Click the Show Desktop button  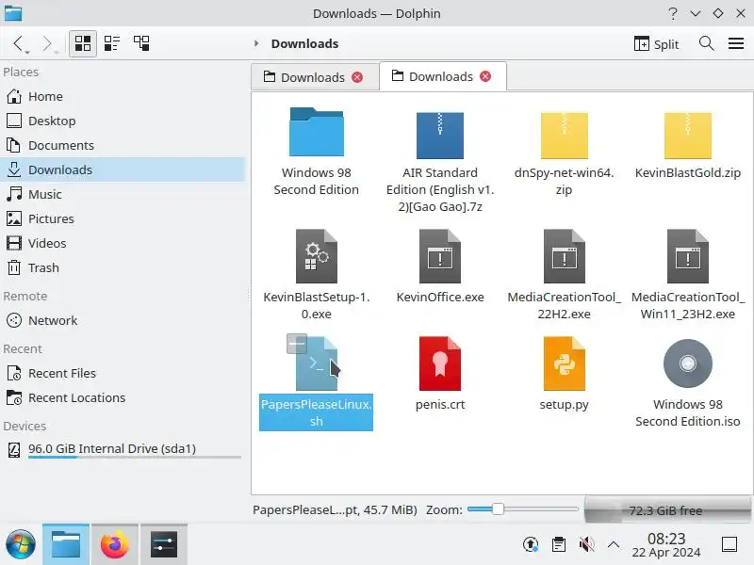(729, 544)
